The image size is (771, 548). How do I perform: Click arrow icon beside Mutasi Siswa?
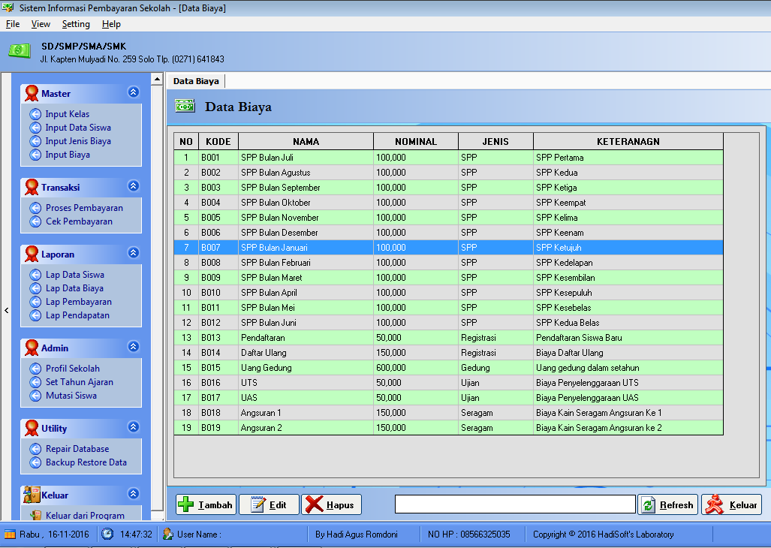(35, 396)
